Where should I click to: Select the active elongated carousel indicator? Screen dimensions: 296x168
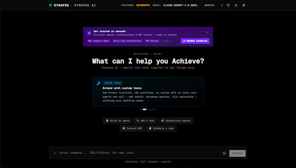coord(145,109)
